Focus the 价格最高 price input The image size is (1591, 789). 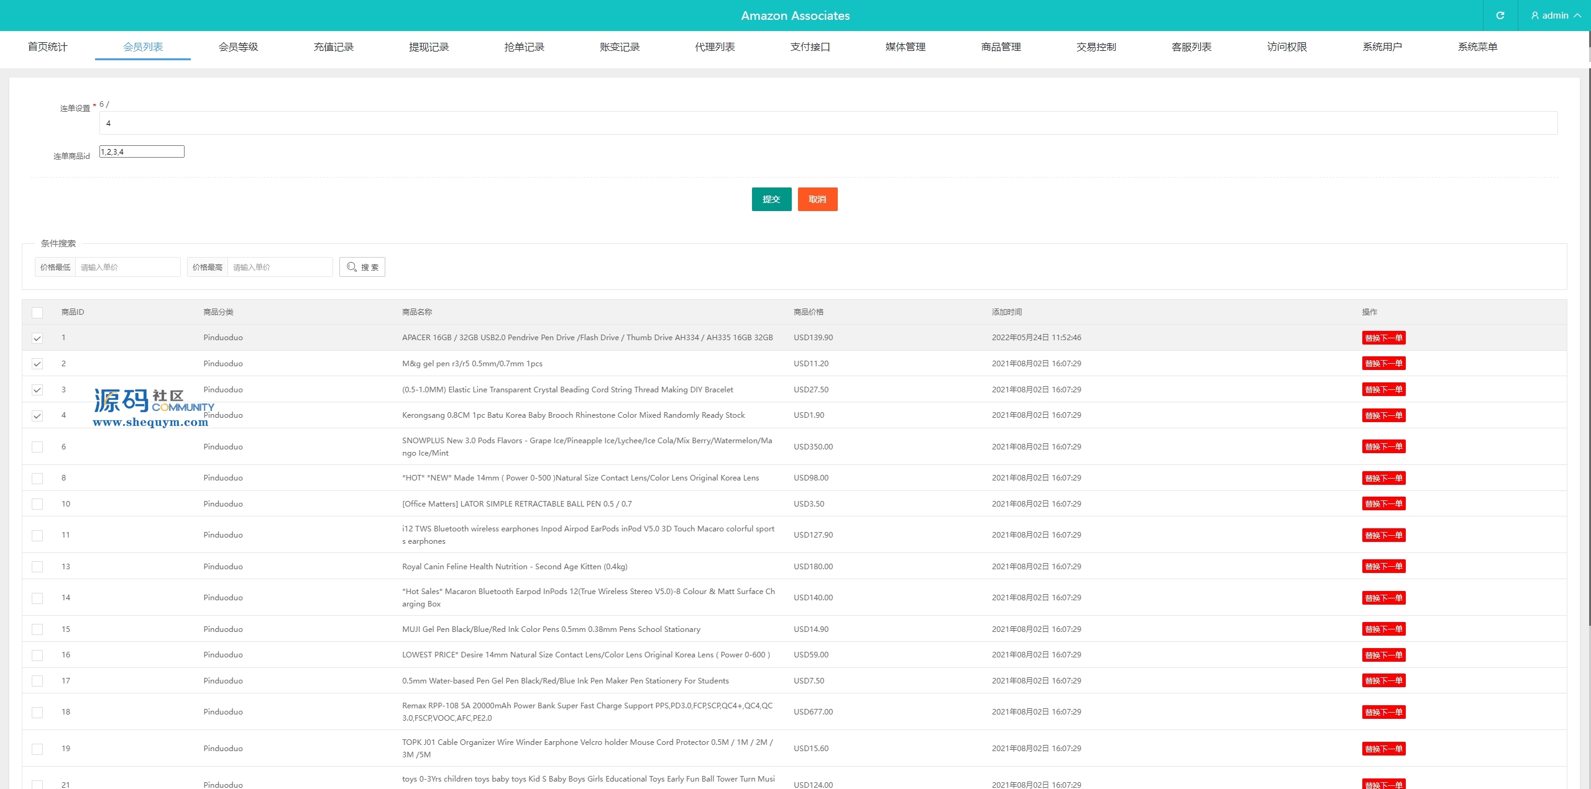pyautogui.click(x=280, y=267)
